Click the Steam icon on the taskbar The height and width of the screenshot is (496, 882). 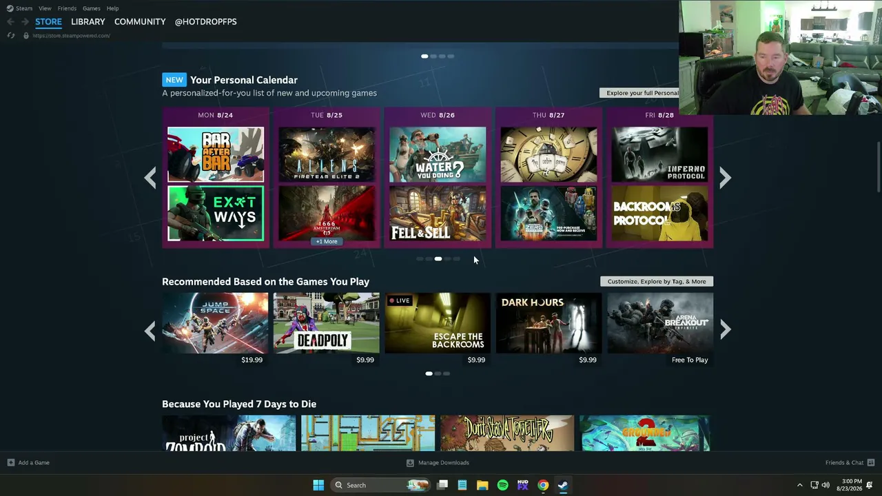pyautogui.click(x=563, y=485)
